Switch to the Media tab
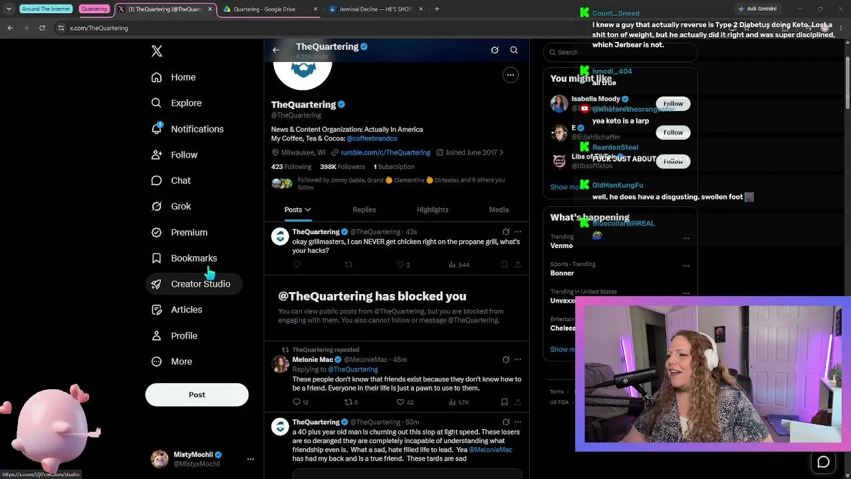This screenshot has height=479, width=851. tap(499, 210)
